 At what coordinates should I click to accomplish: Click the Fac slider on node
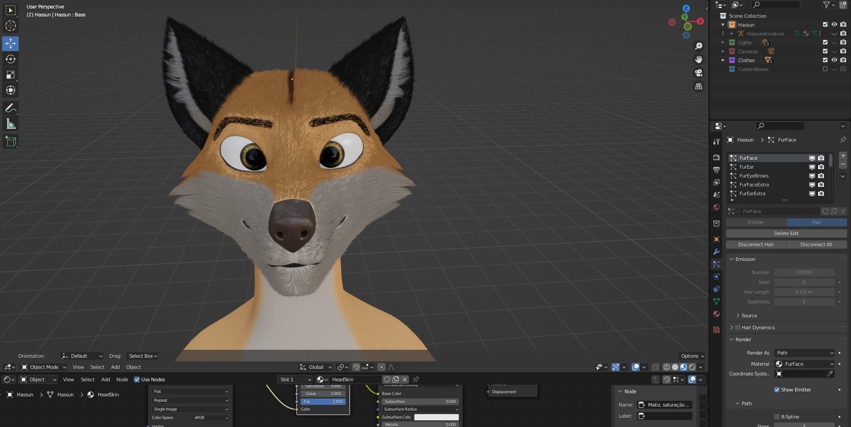[x=323, y=402]
